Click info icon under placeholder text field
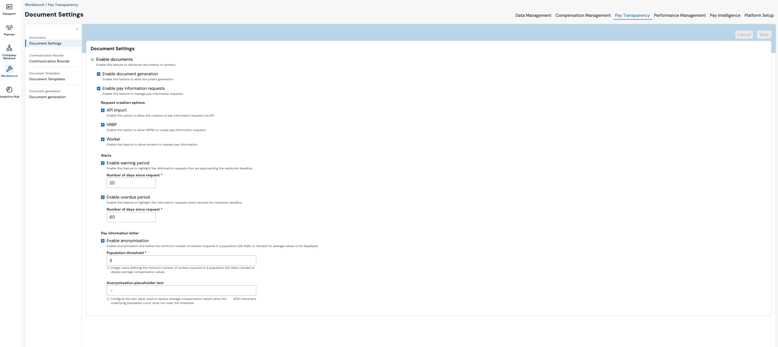 click(108, 299)
